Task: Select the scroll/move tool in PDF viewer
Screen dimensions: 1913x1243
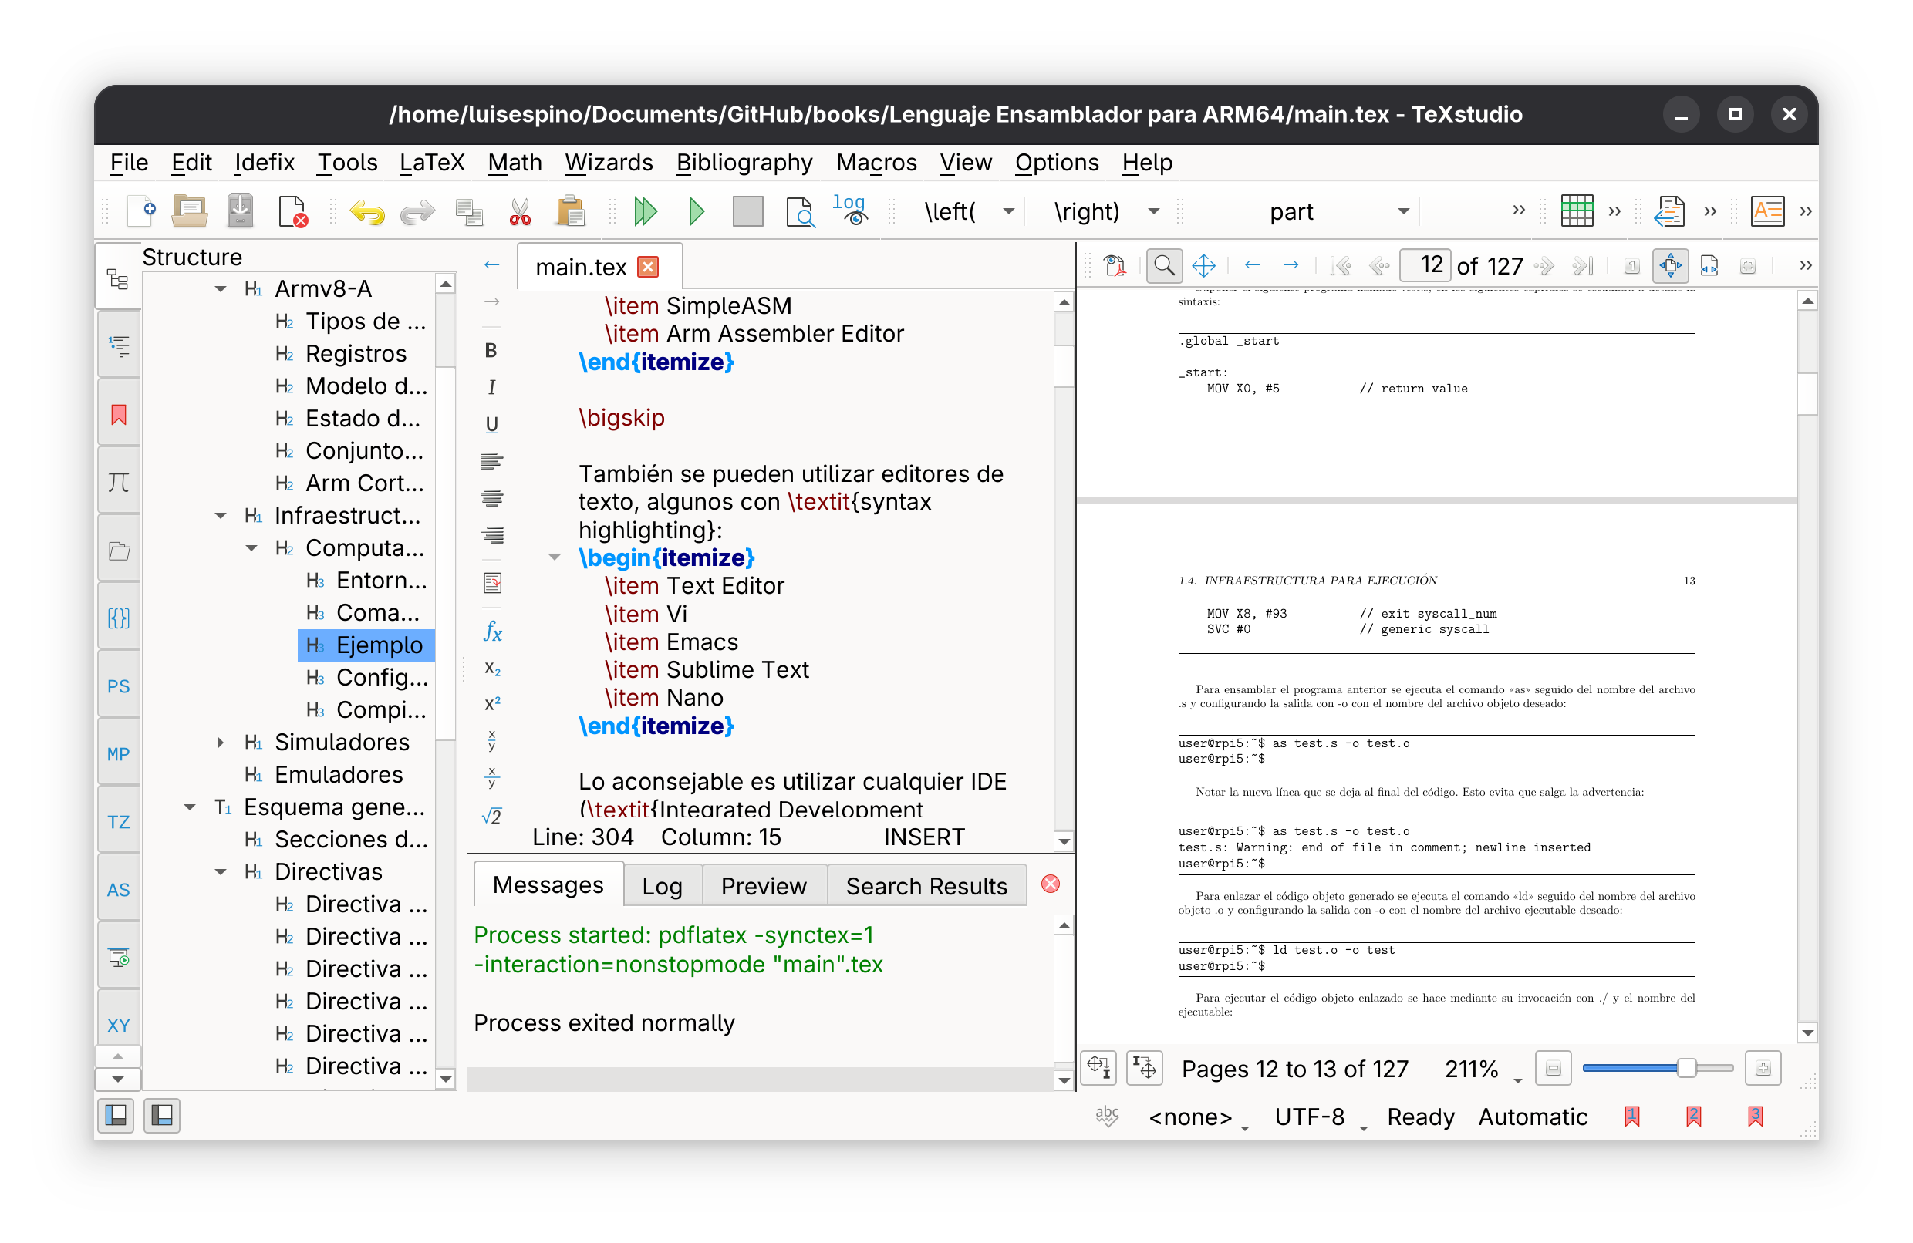Action: coord(1203,265)
